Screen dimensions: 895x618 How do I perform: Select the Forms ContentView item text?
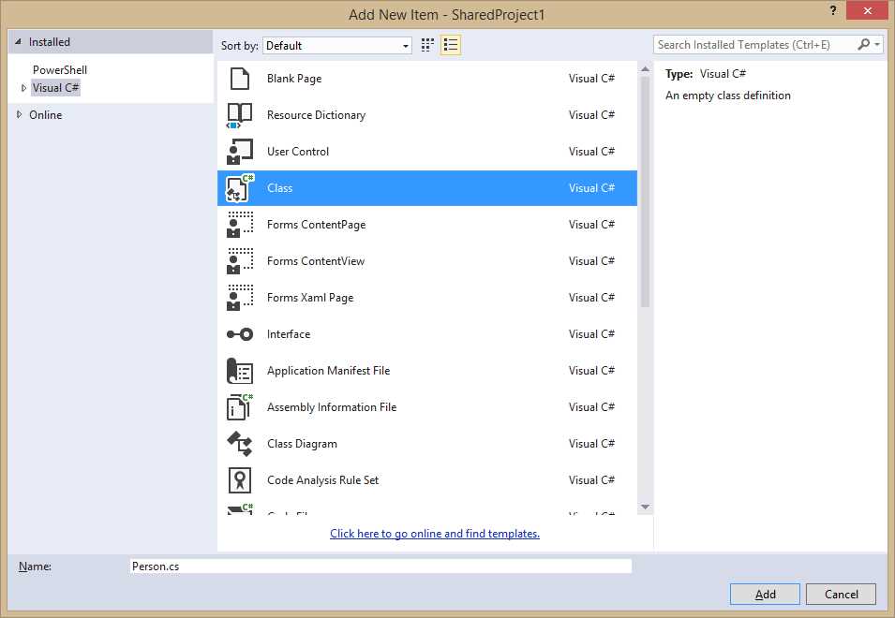pyautogui.click(x=316, y=261)
